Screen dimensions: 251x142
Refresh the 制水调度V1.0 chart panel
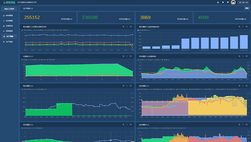(239, 86)
